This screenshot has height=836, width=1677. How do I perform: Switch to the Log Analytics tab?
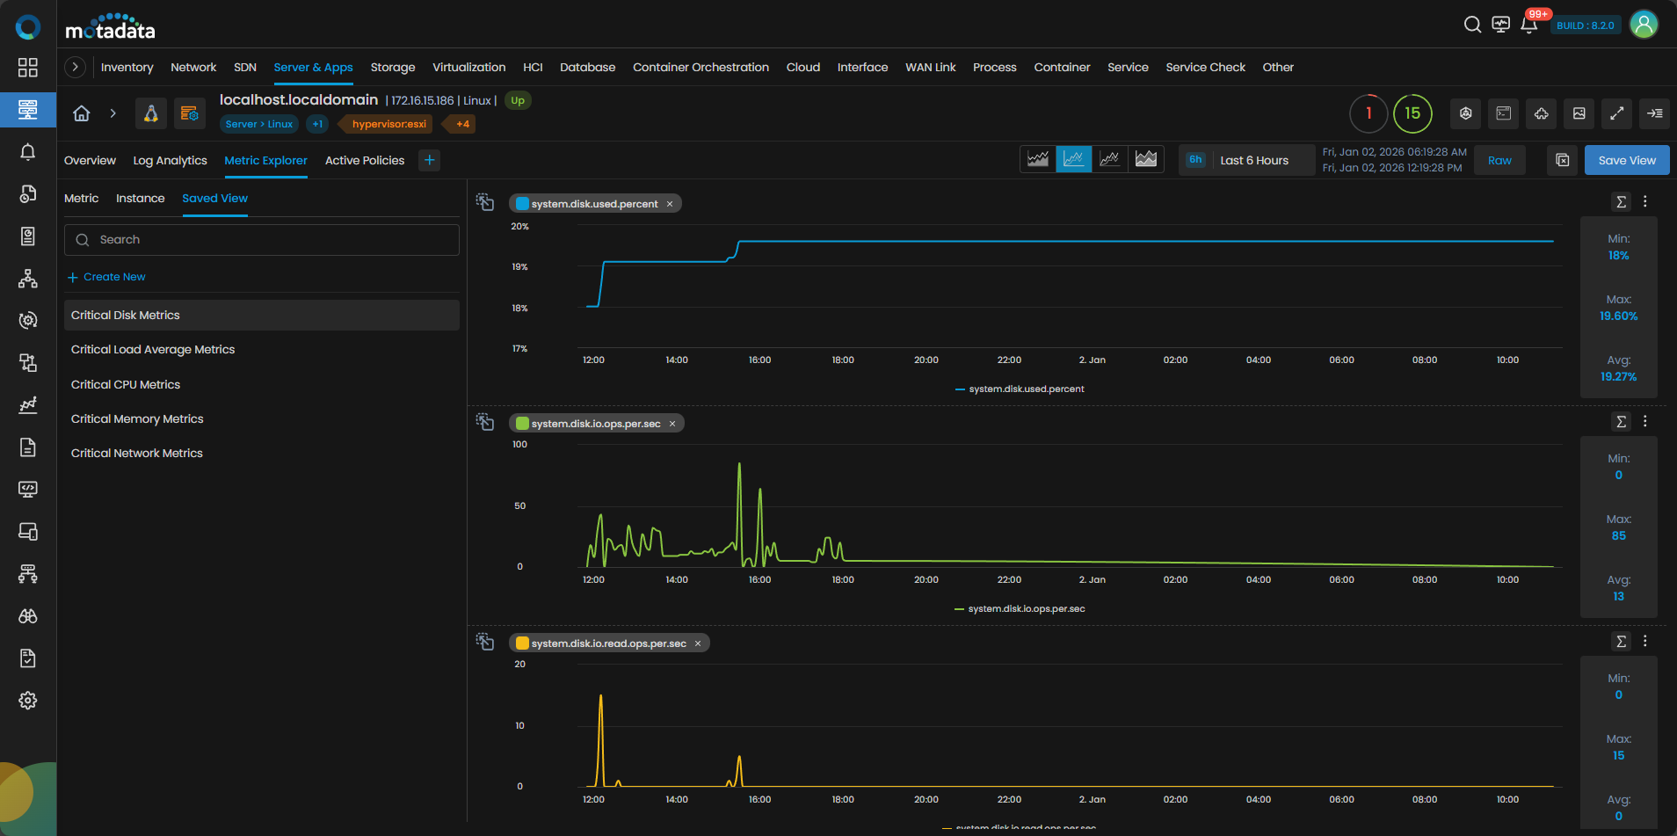coord(170,160)
